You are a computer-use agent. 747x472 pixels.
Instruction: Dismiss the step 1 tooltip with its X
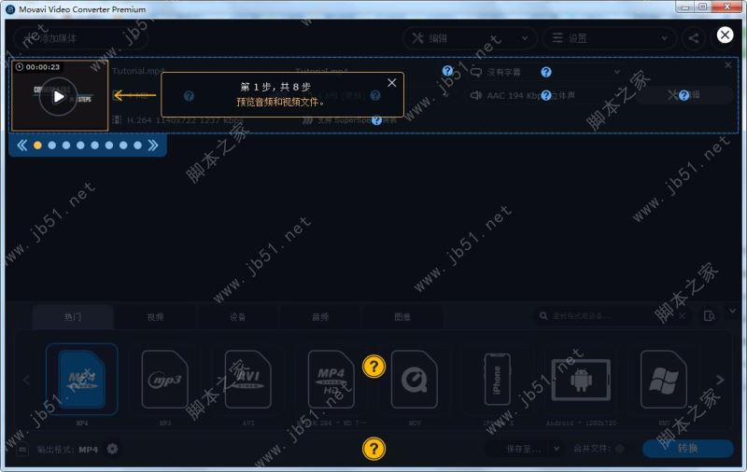pos(391,83)
